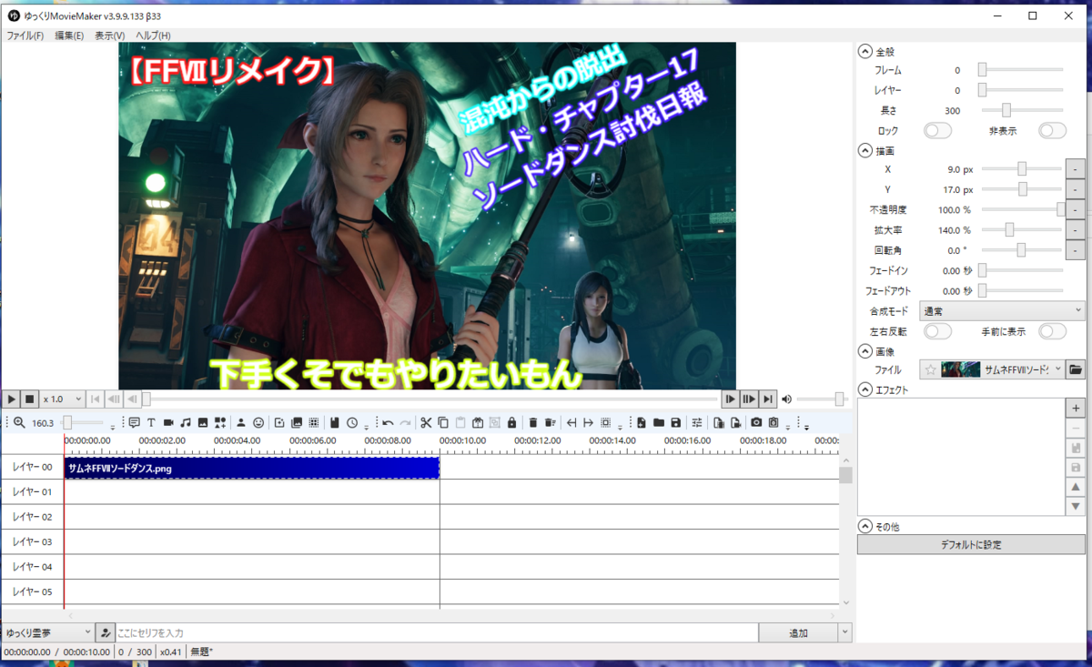Collapse the 画像 section
Image resolution: width=1092 pixels, height=667 pixels.
[x=864, y=351]
